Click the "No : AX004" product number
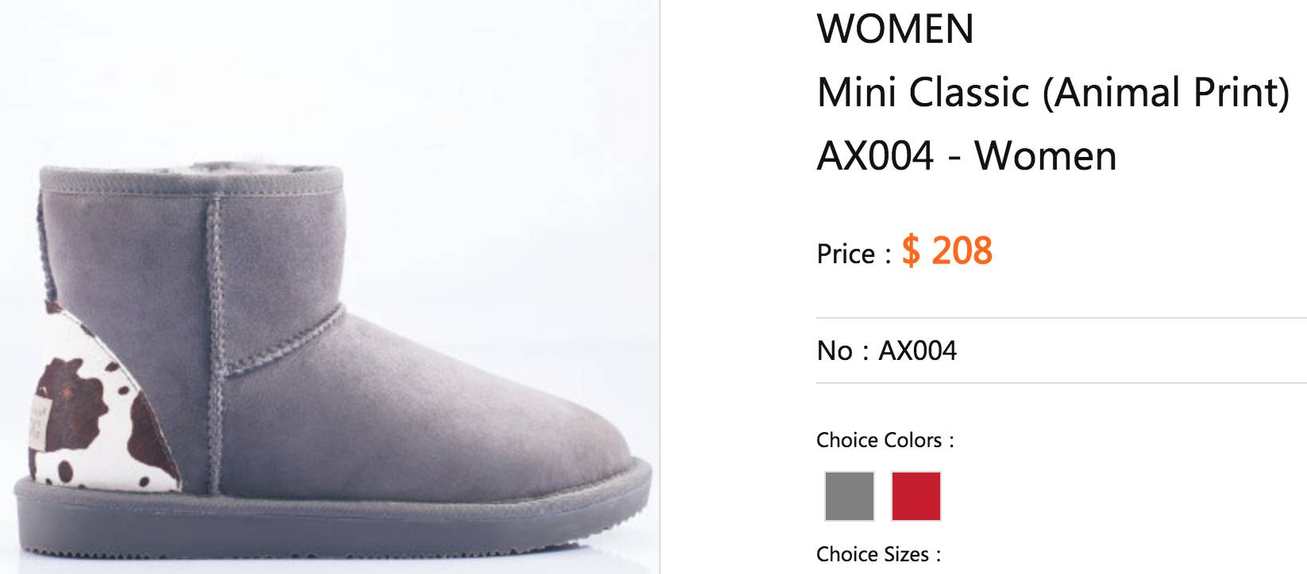Image resolution: width=1307 pixels, height=574 pixels. 886,350
